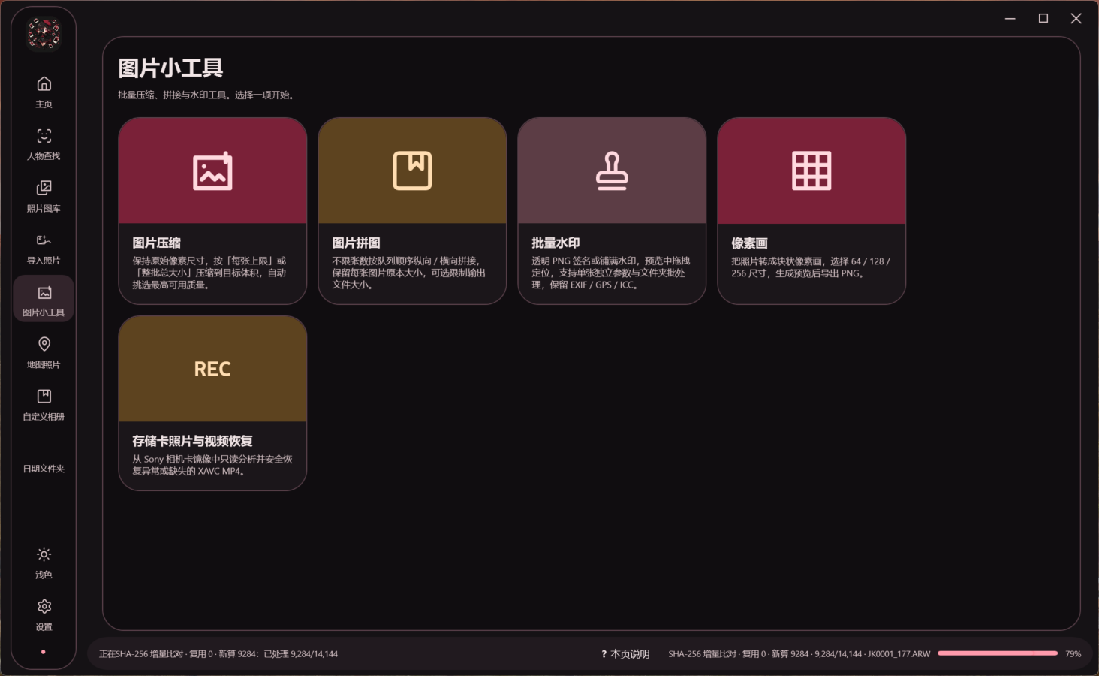Click the pink progress bar in status bar

[998, 653]
